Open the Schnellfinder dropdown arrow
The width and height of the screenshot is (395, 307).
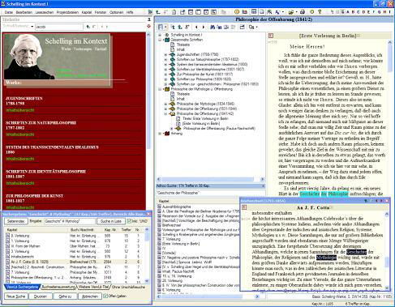point(32,27)
